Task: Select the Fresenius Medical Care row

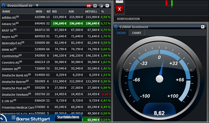Action: 56,107
